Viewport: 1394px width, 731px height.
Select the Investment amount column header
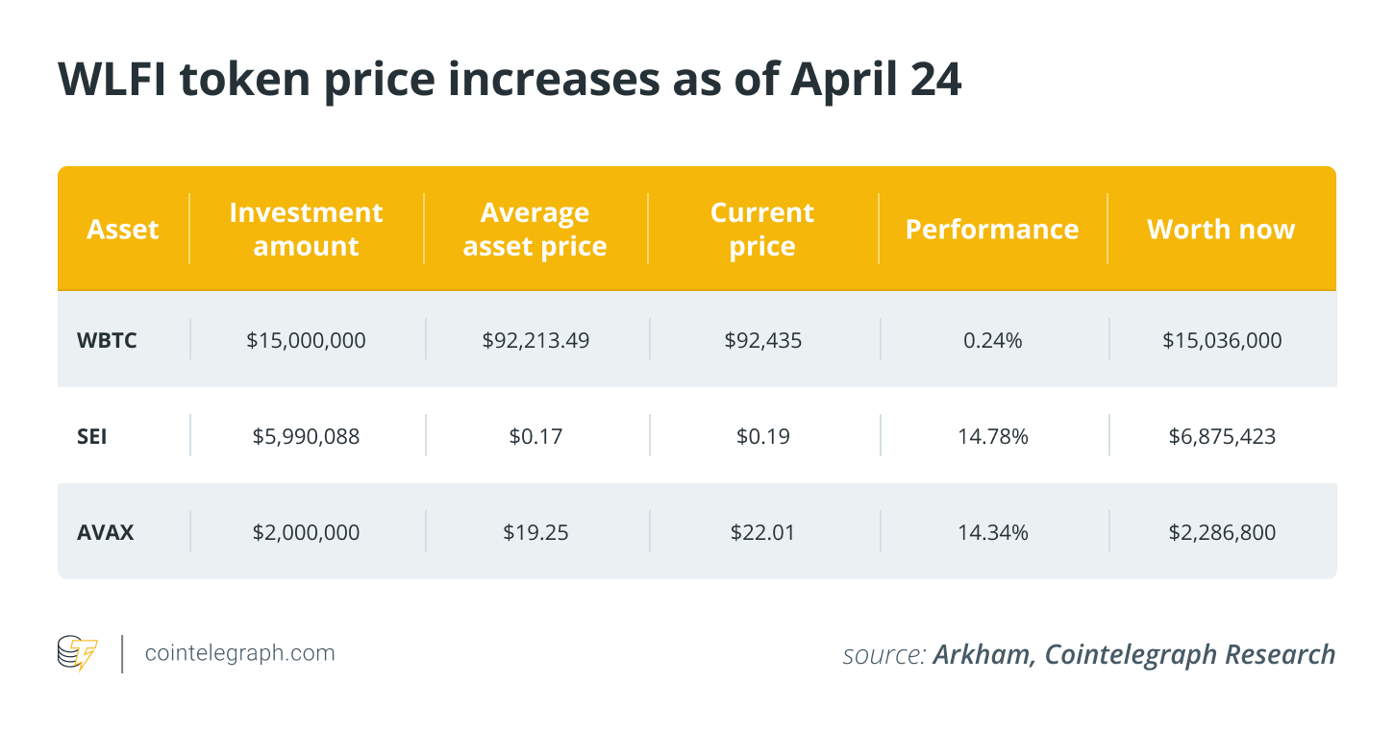click(x=306, y=230)
